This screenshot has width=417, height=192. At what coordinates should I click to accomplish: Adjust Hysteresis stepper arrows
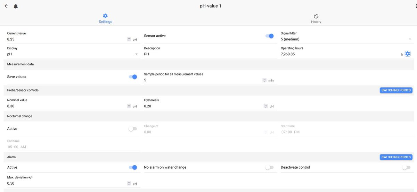pos(266,106)
